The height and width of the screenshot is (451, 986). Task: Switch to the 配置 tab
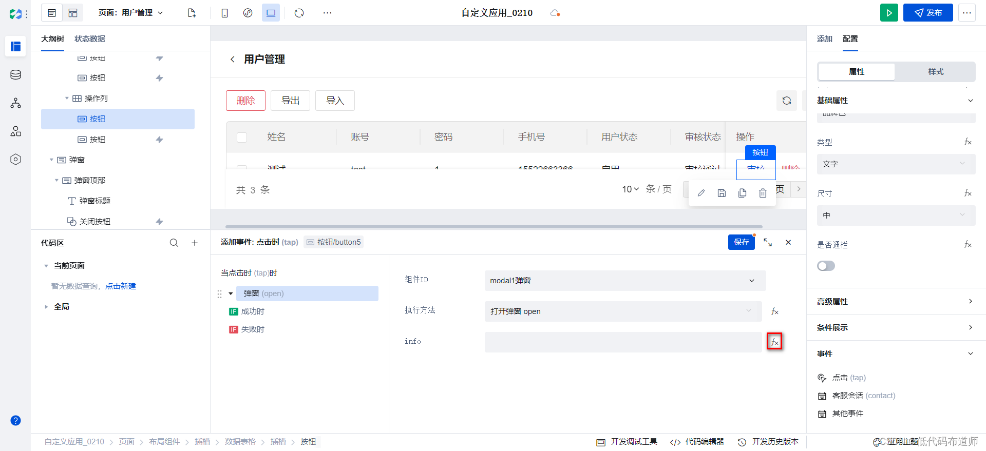[850, 39]
